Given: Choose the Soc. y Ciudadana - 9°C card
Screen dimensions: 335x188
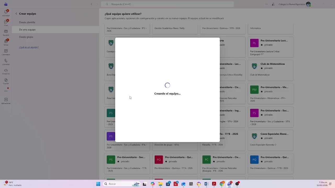Looking at the screenshot, I should tap(127, 29).
